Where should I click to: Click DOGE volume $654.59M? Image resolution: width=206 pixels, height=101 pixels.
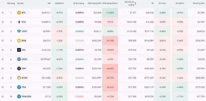click(97, 78)
